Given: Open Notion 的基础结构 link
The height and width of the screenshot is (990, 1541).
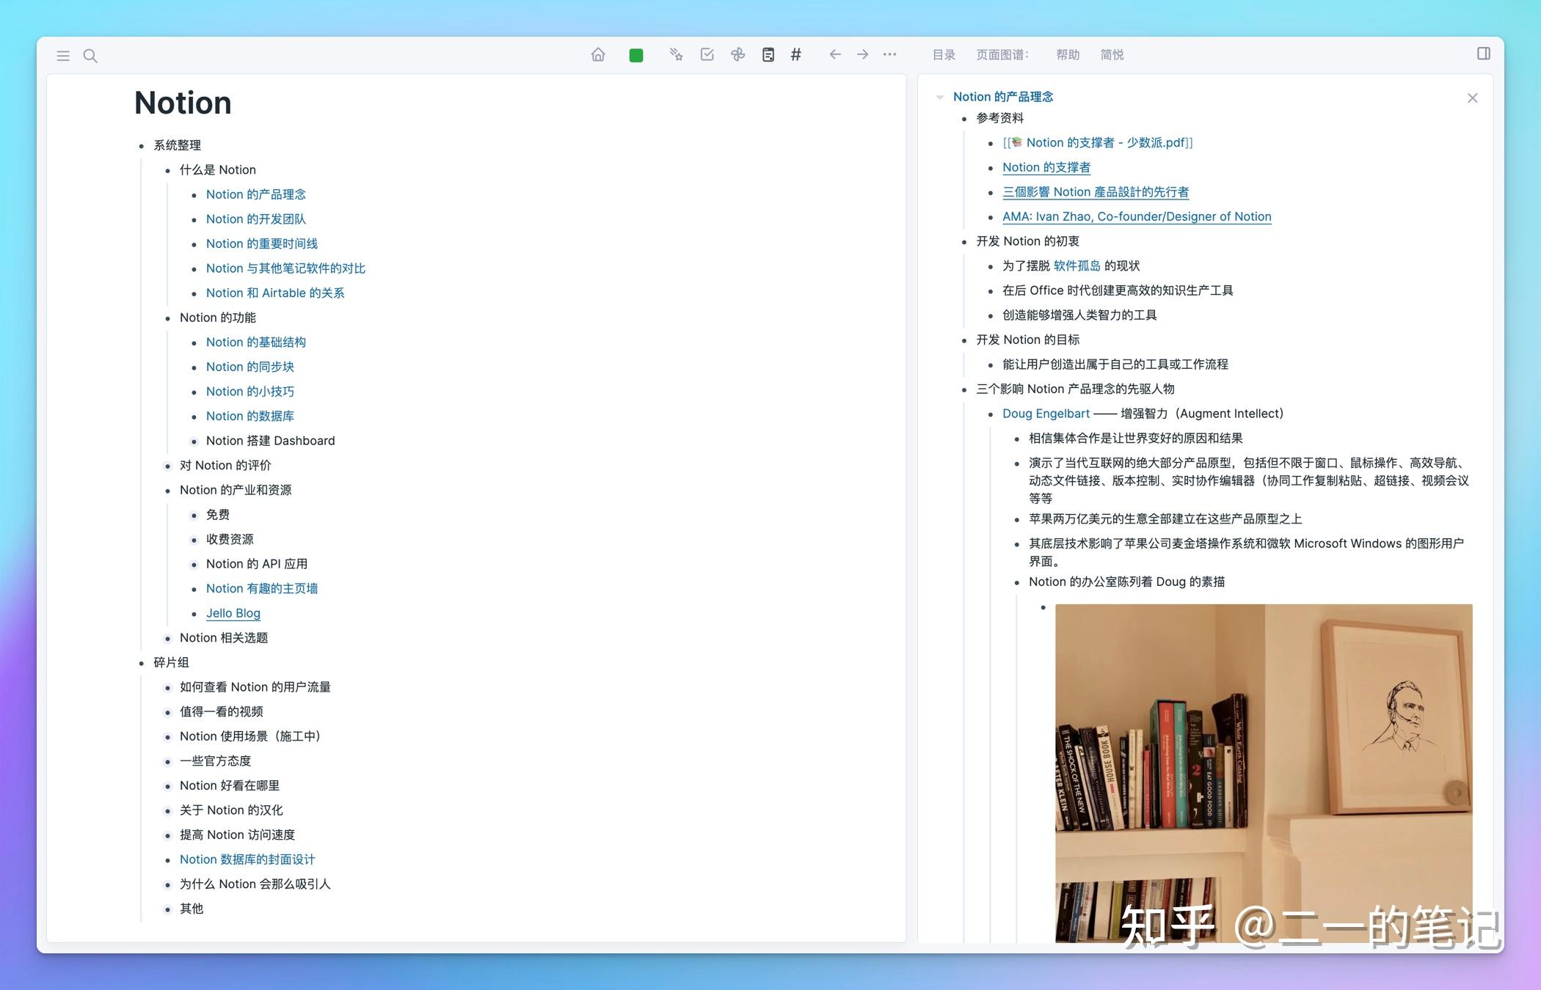Looking at the screenshot, I should coord(255,342).
